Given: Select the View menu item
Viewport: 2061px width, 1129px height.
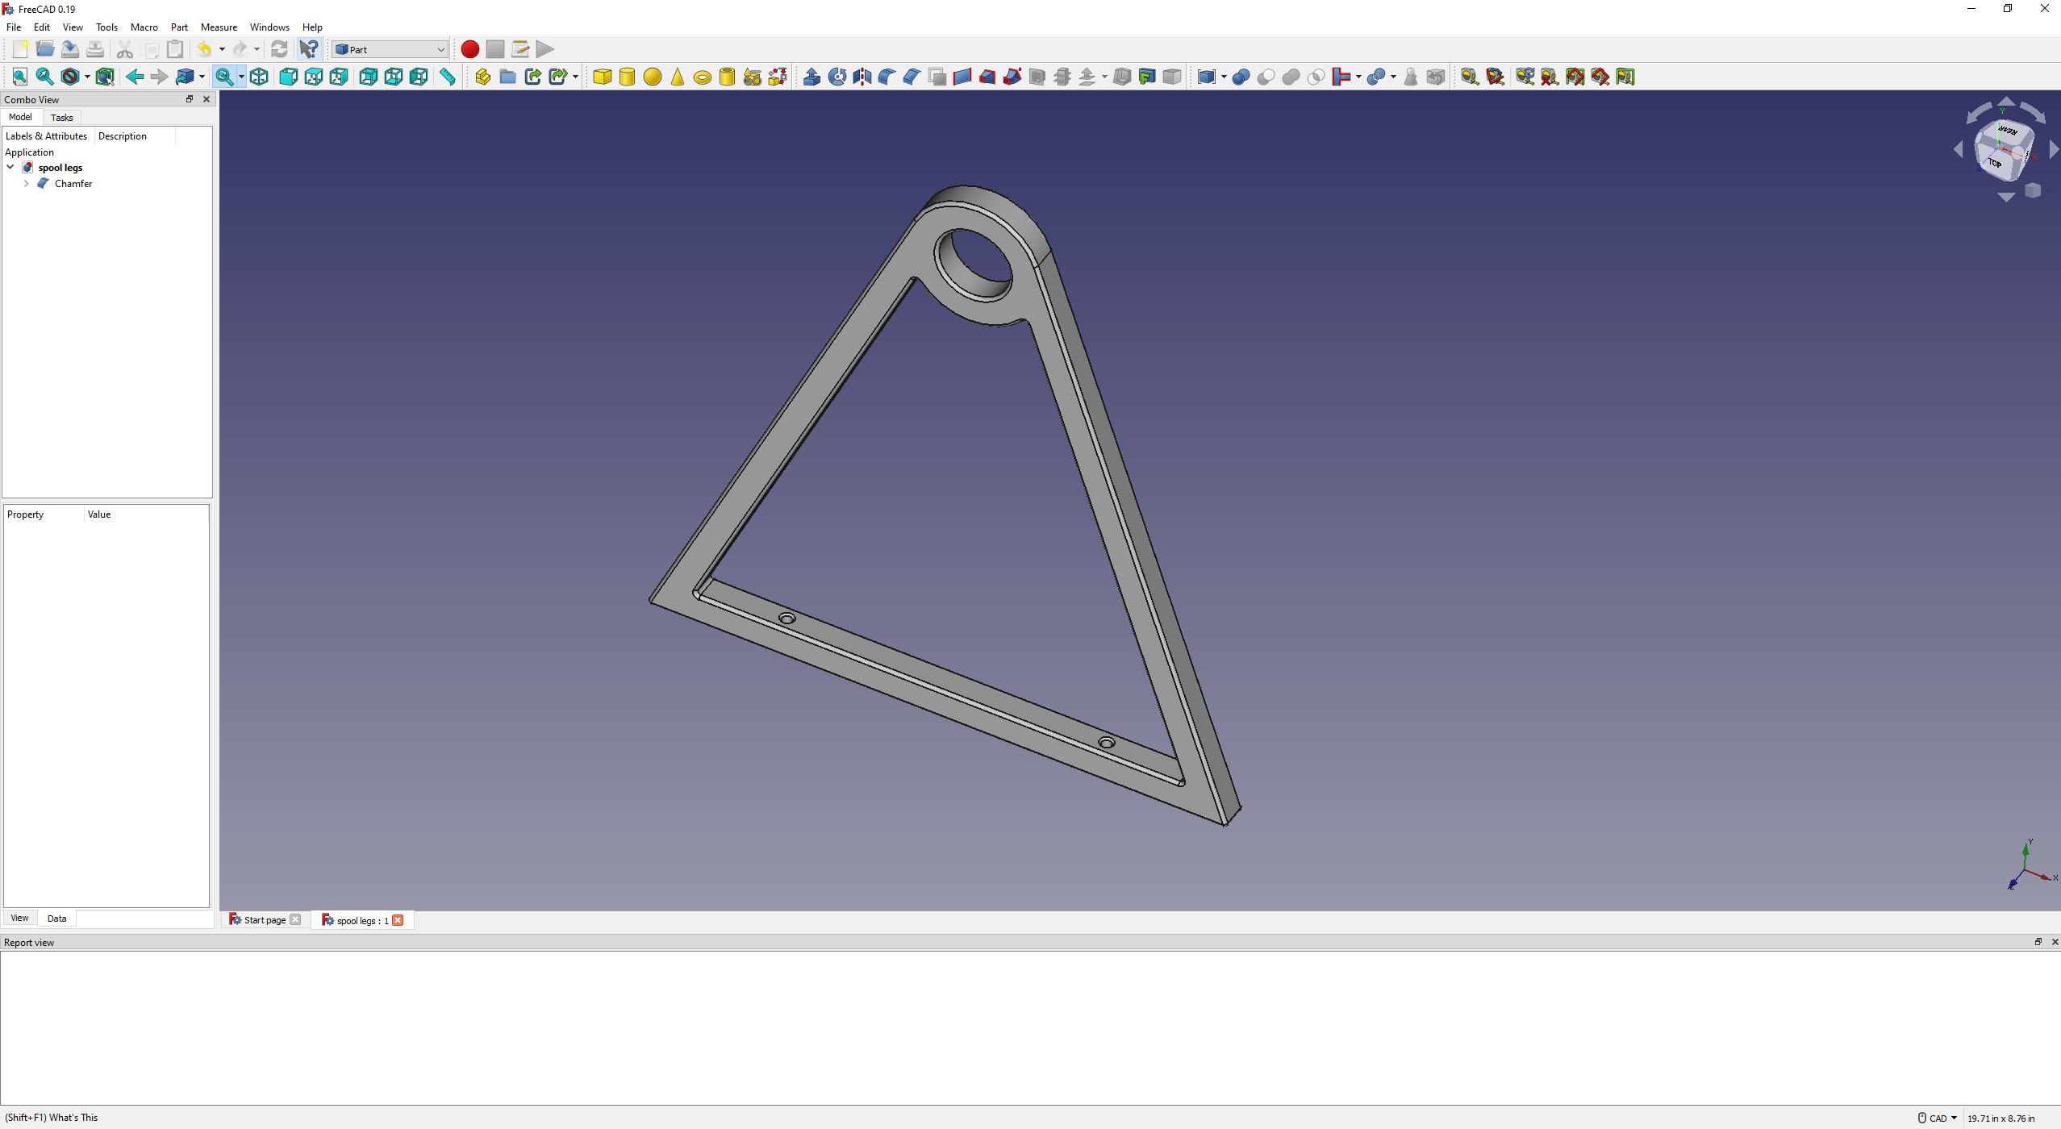Looking at the screenshot, I should click(x=73, y=27).
